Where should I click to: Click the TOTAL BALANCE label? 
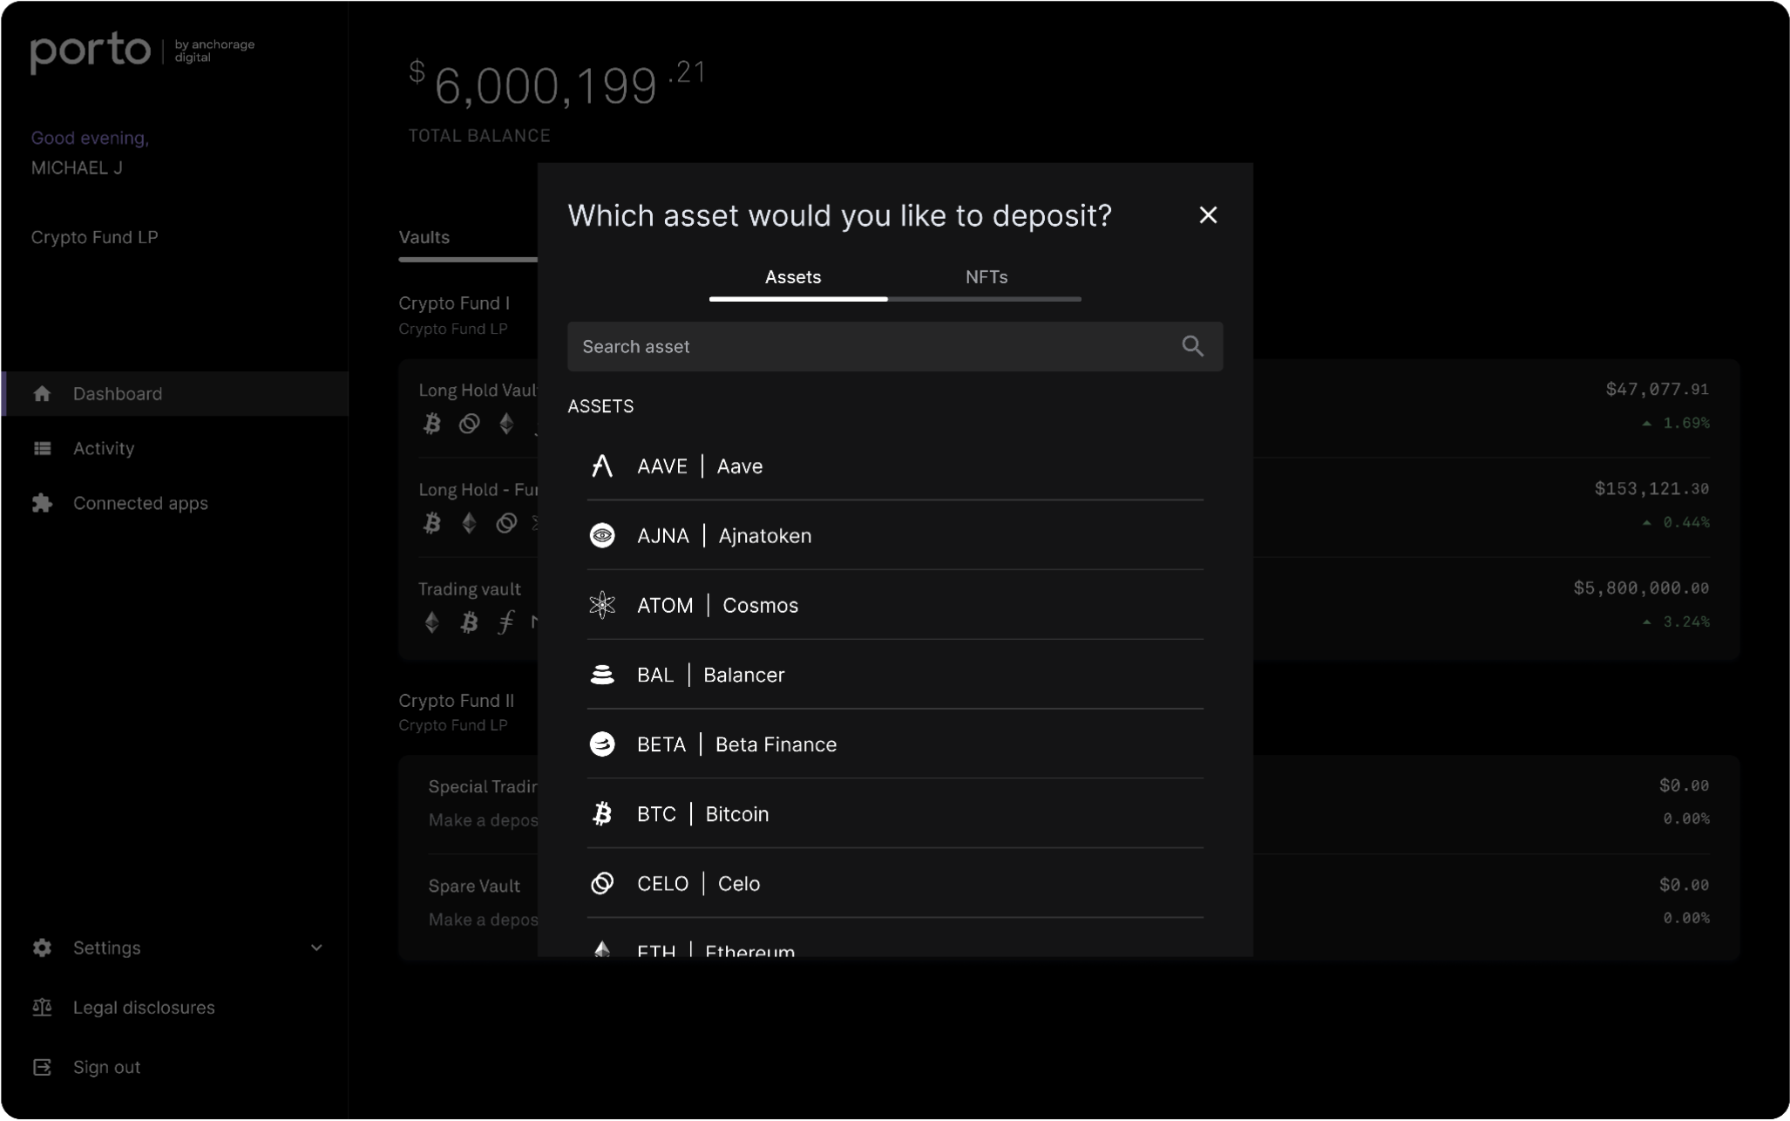[x=478, y=136]
